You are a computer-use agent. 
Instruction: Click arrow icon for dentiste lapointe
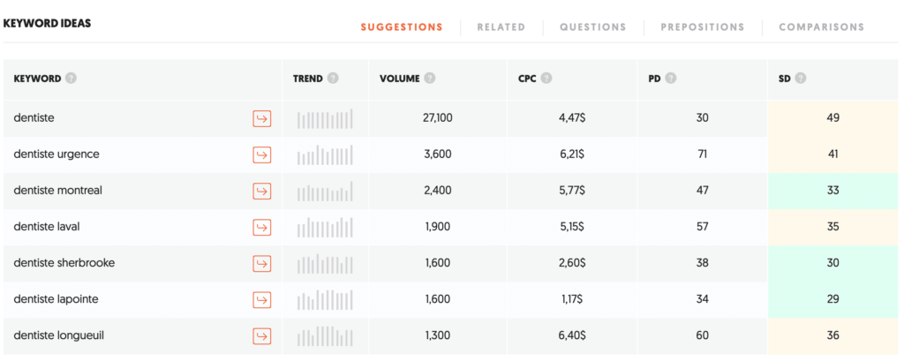tap(261, 299)
